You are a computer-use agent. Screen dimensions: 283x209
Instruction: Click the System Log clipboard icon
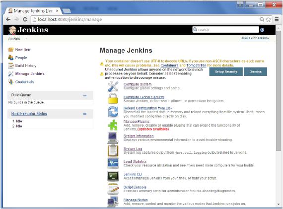click(x=113, y=150)
